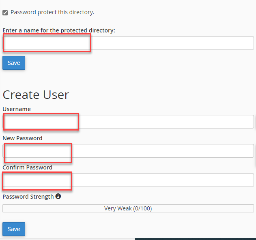Submit the Create User form with Save

(14, 229)
